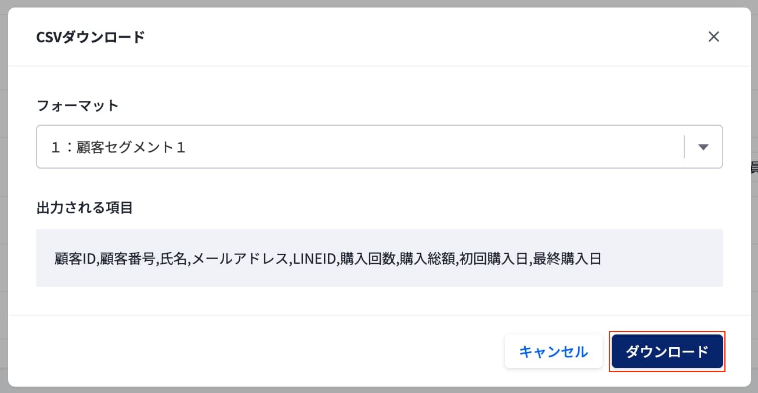
Task: Expand the フォーマット dropdown arrow
Action: pos(703,147)
